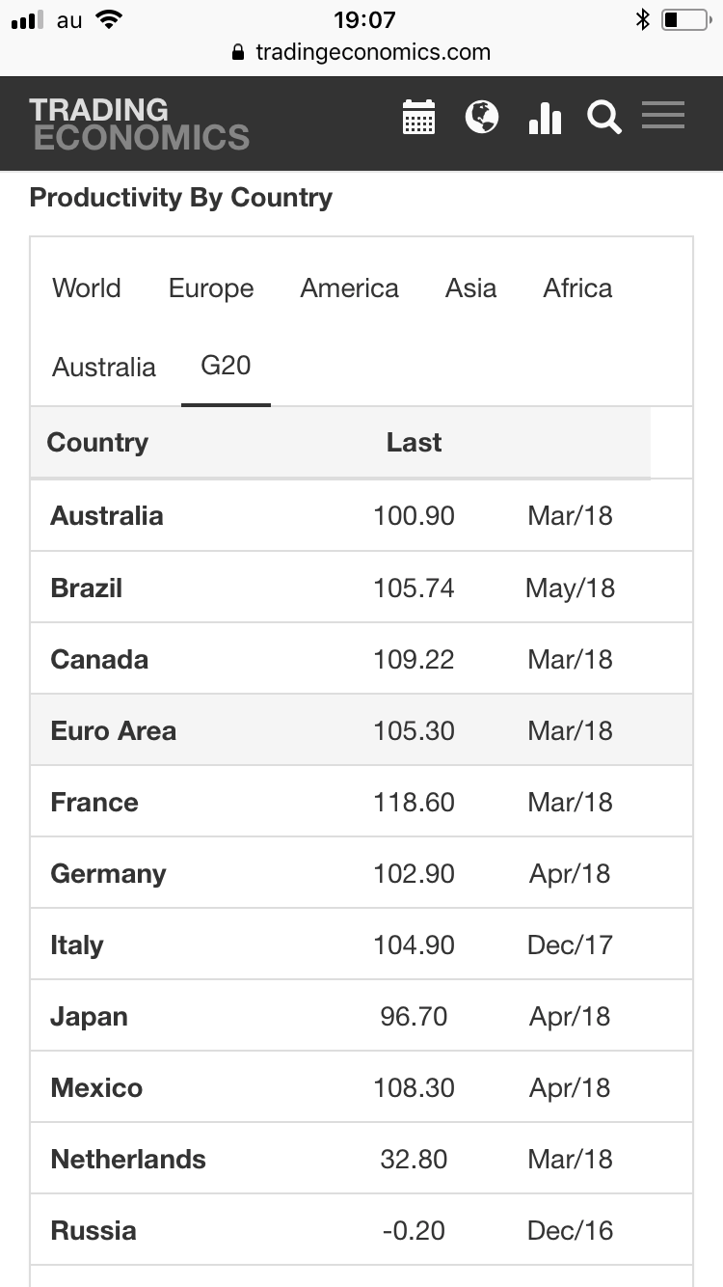
Task: Tap the search magnifier icon
Action: [x=604, y=119]
